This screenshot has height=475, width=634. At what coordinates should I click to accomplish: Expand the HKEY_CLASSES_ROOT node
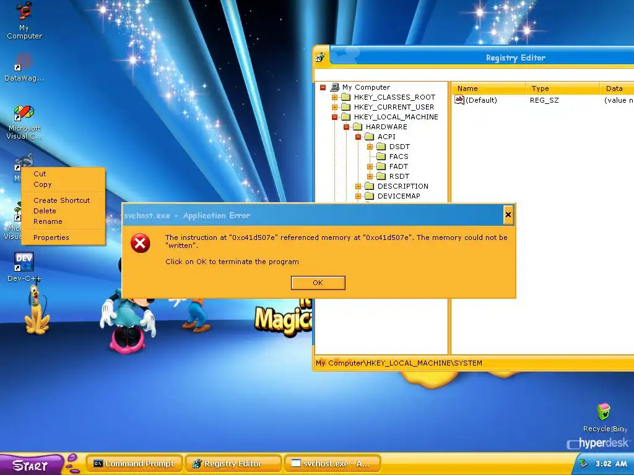pyautogui.click(x=334, y=97)
